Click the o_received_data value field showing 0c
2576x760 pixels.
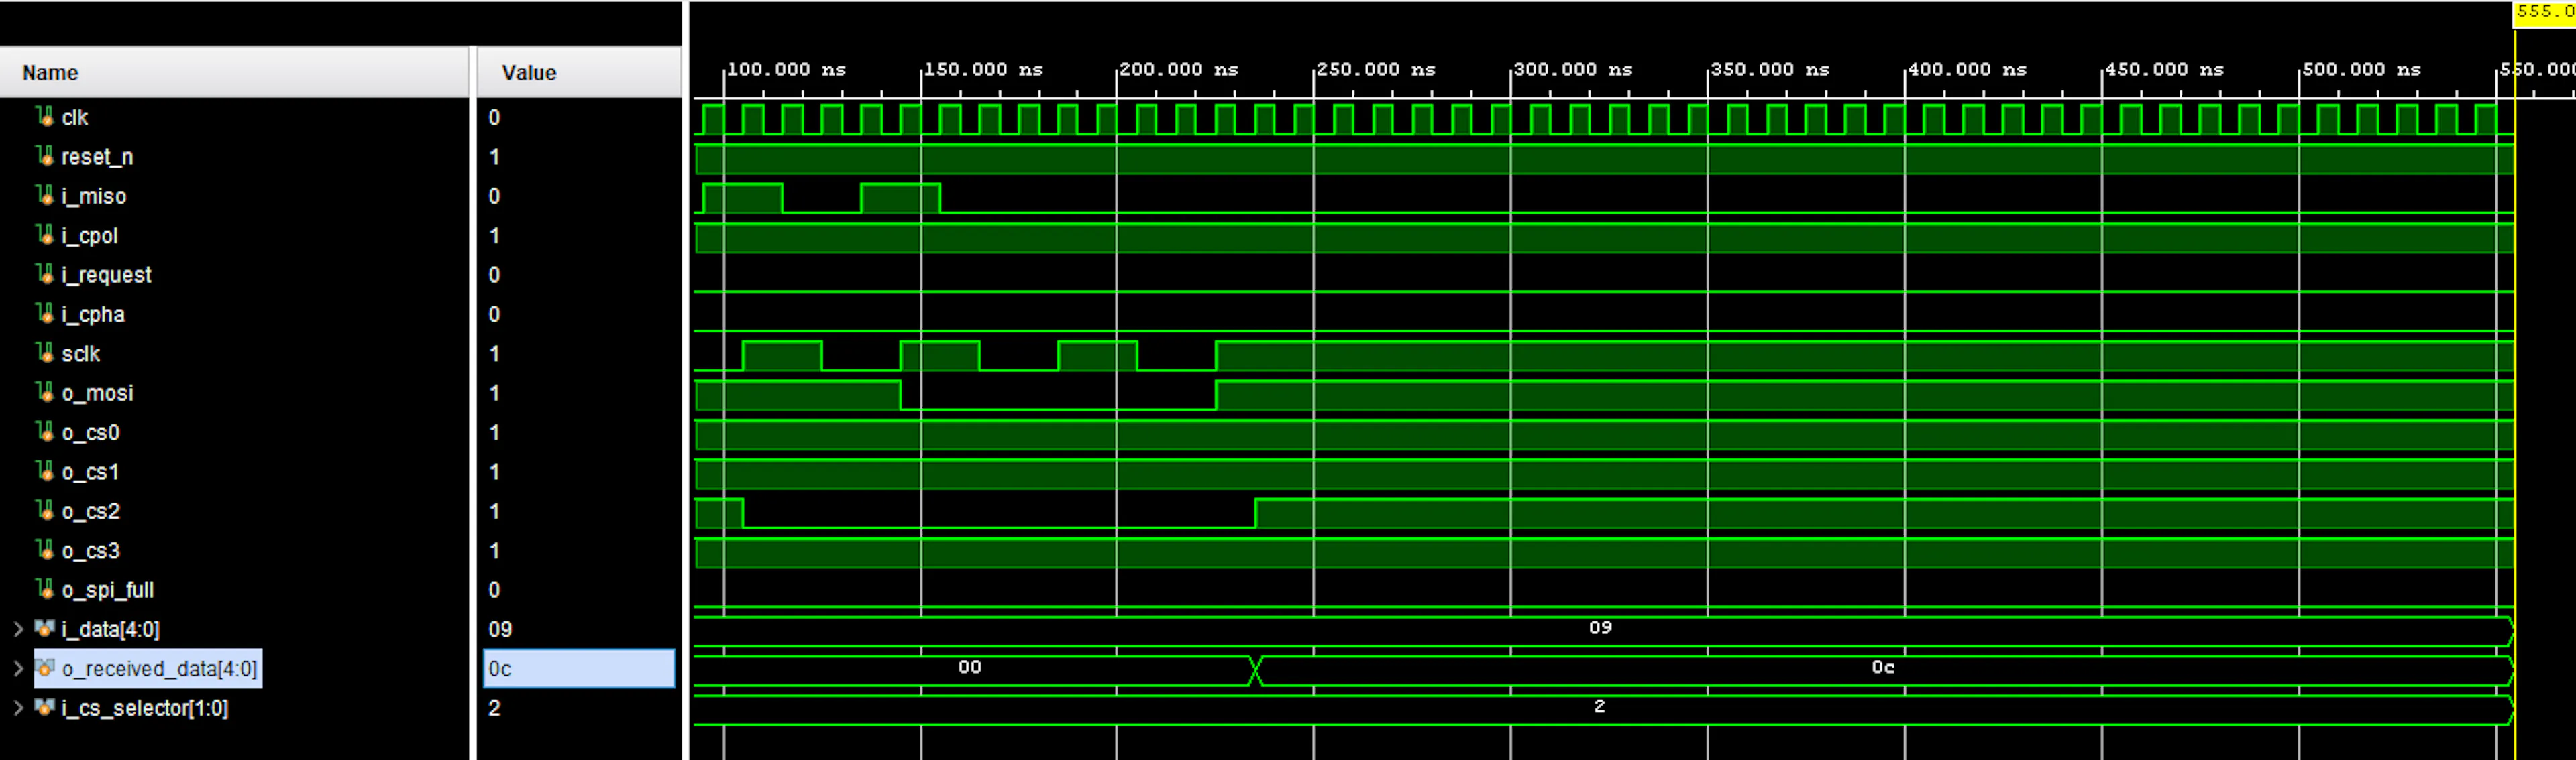(x=578, y=669)
